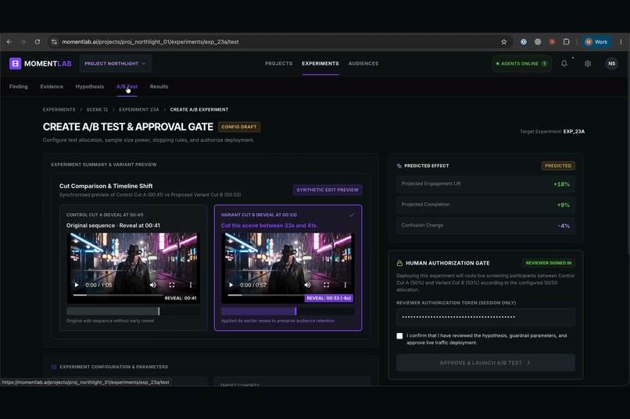Fullscreen the Control Cut A video
This screenshot has height=419, width=630.
tap(172, 285)
